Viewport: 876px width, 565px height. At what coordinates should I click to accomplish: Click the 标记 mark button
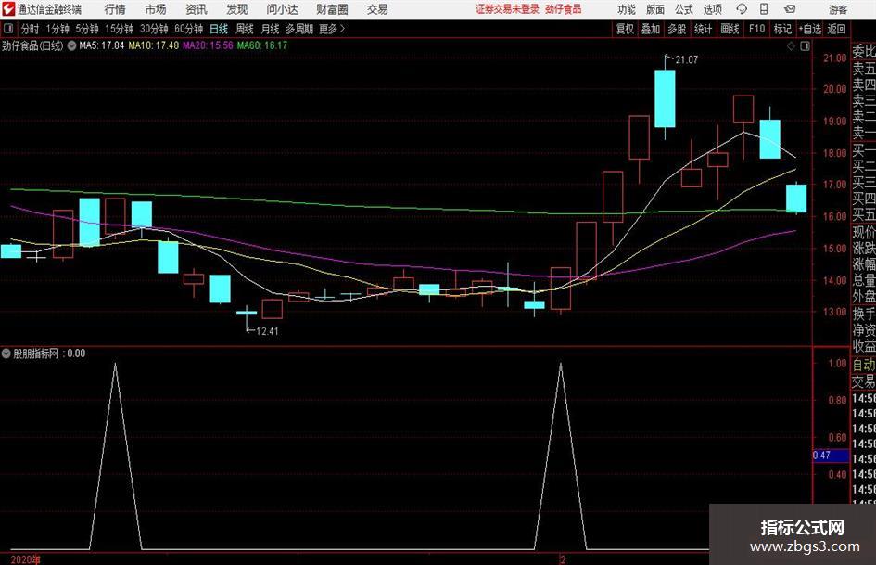point(782,29)
